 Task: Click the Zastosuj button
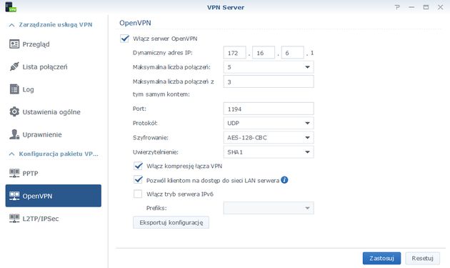(x=381, y=258)
